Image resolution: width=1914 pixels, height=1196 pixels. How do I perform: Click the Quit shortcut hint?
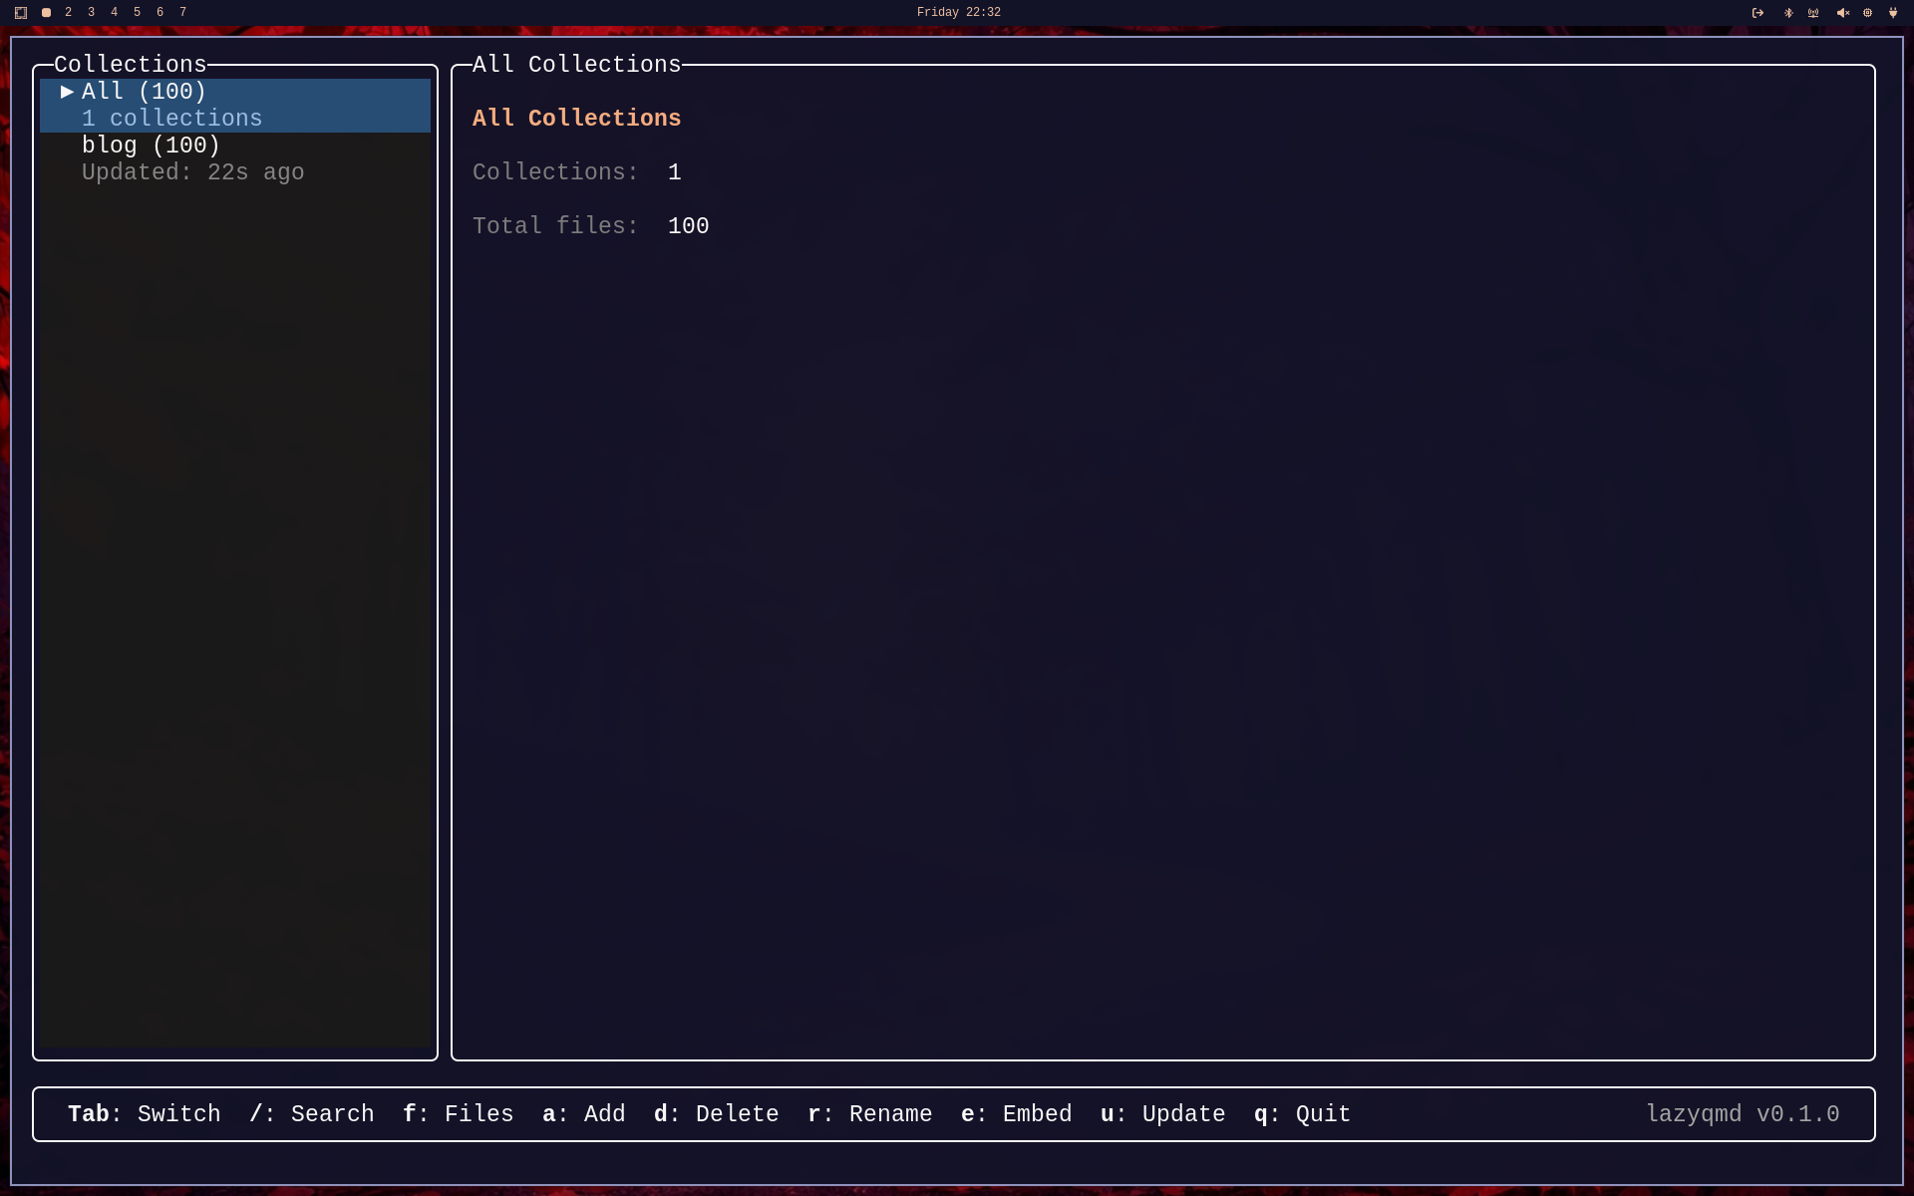(x=1302, y=1114)
